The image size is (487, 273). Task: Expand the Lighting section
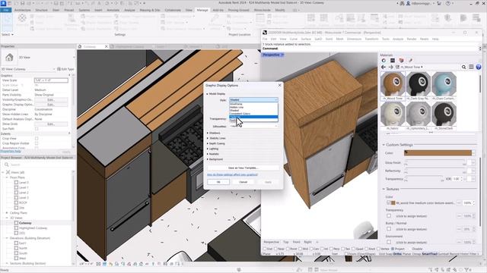[208, 149]
